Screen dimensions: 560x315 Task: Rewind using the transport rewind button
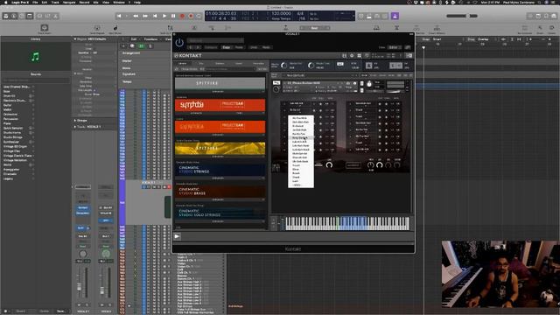coord(136,16)
